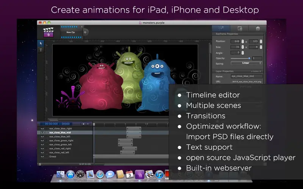303x189 pixels.
Task: Toggle visibility of eye_close_green_right layer
Action: 42,140
